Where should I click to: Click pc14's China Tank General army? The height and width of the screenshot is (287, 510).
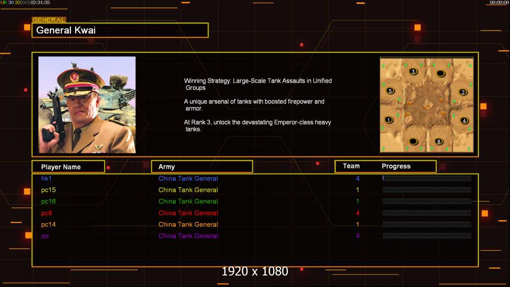click(x=188, y=224)
